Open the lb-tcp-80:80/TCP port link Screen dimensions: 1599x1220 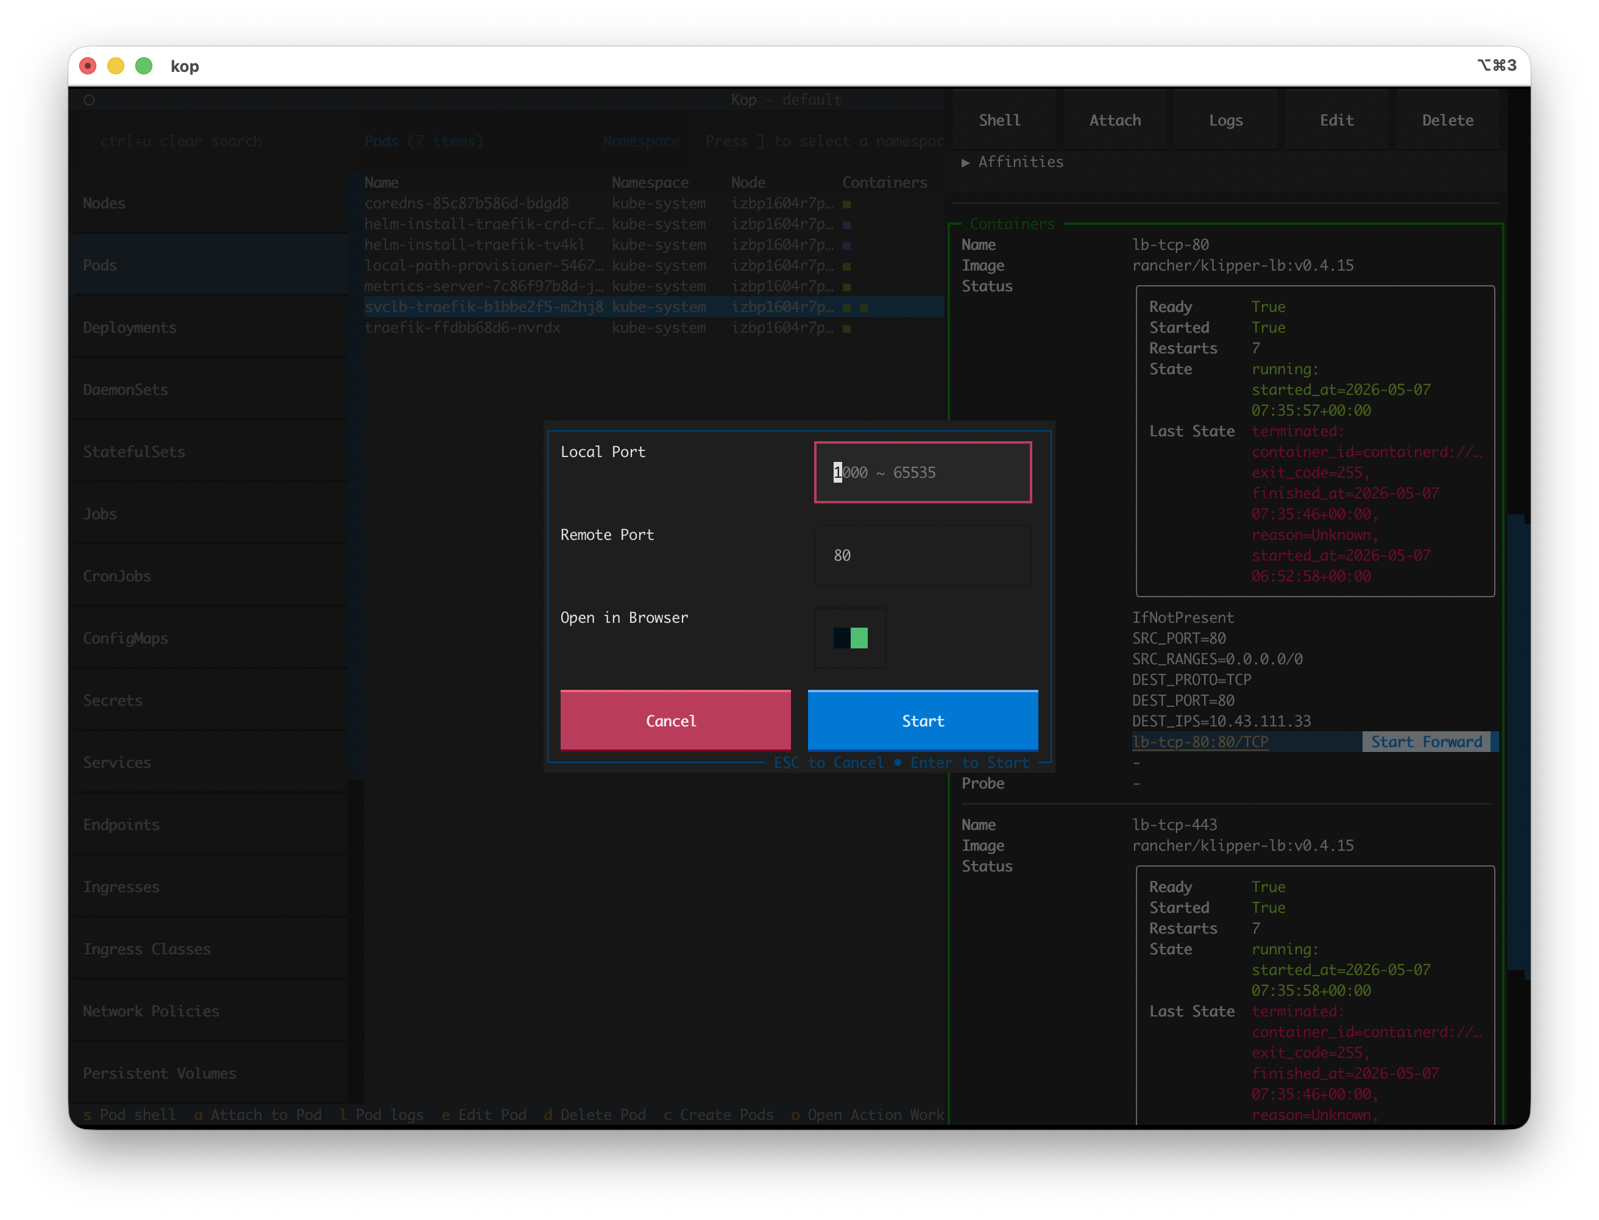tap(1200, 742)
